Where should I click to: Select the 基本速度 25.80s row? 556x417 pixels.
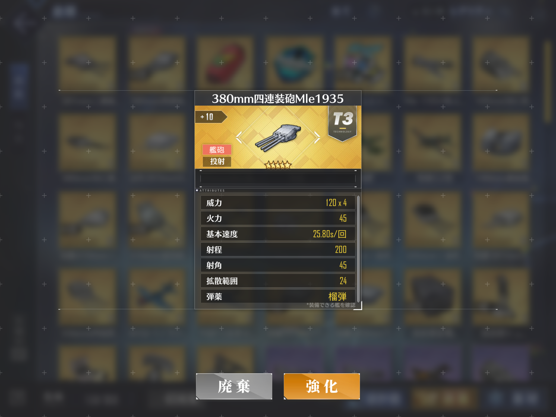pyautogui.click(x=278, y=234)
